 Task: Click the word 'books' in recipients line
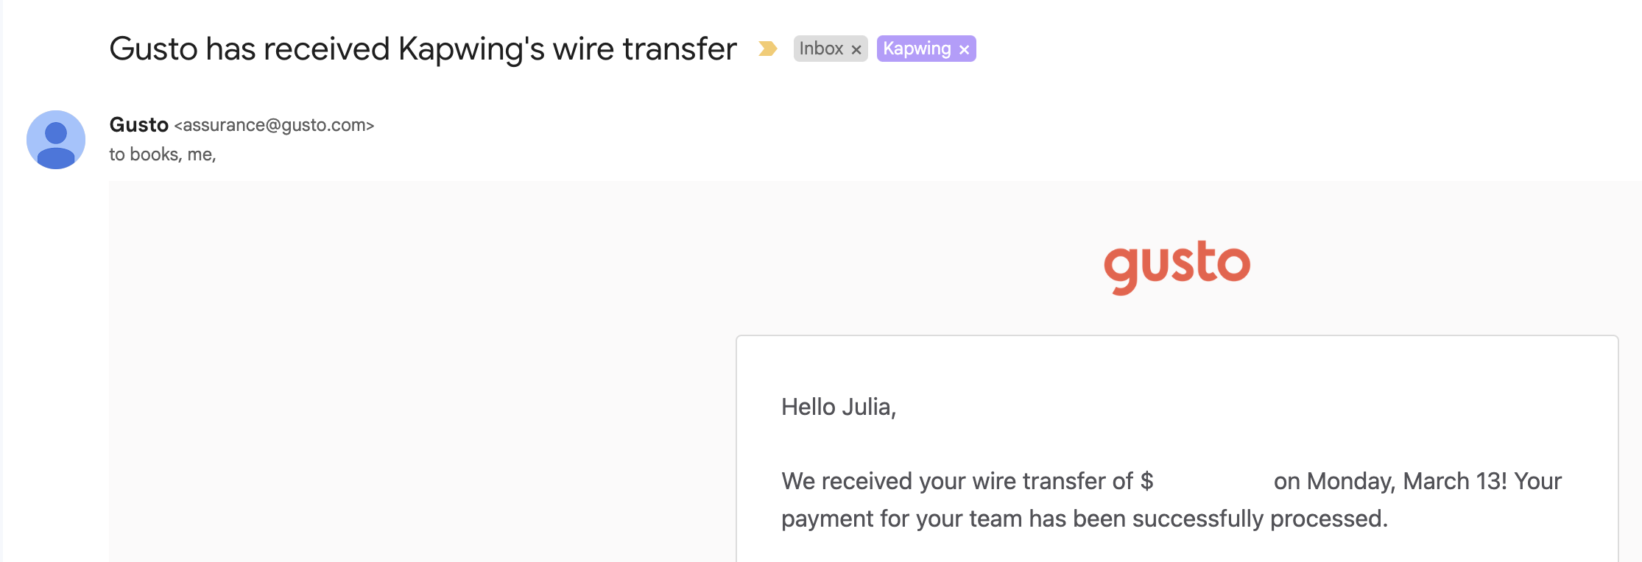(x=154, y=154)
